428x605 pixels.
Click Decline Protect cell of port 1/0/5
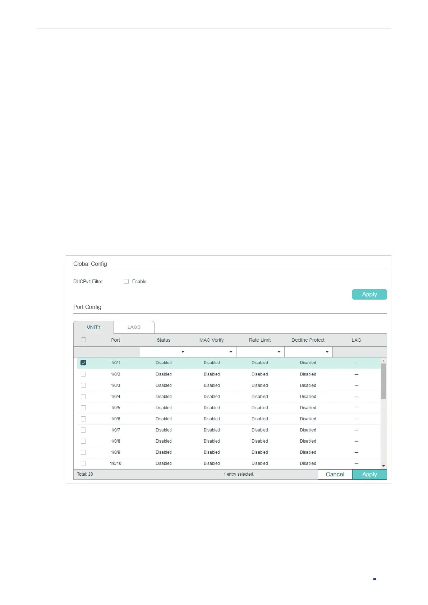pos(308,407)
